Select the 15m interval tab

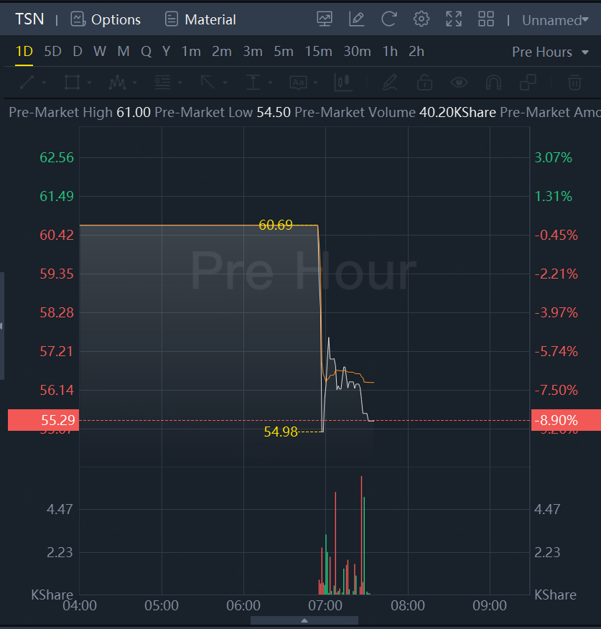pos(318,52)
